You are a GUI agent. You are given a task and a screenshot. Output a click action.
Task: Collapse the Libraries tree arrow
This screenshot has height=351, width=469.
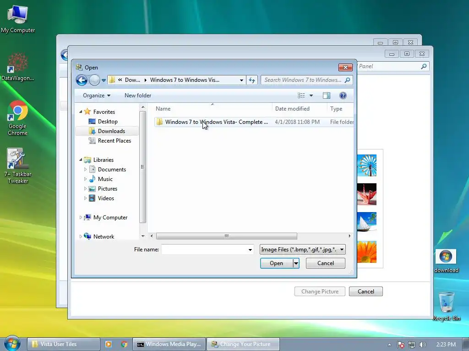coord(81,160)
